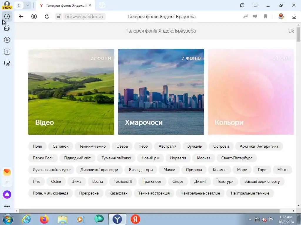This screenshot has height=225, width=301.
Task: Switch language using Uk selector
Action: click(x=291, y=31)
